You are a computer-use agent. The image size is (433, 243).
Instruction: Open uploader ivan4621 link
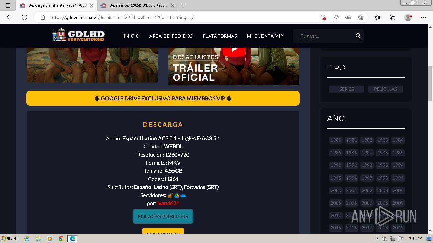pos(168,203)
